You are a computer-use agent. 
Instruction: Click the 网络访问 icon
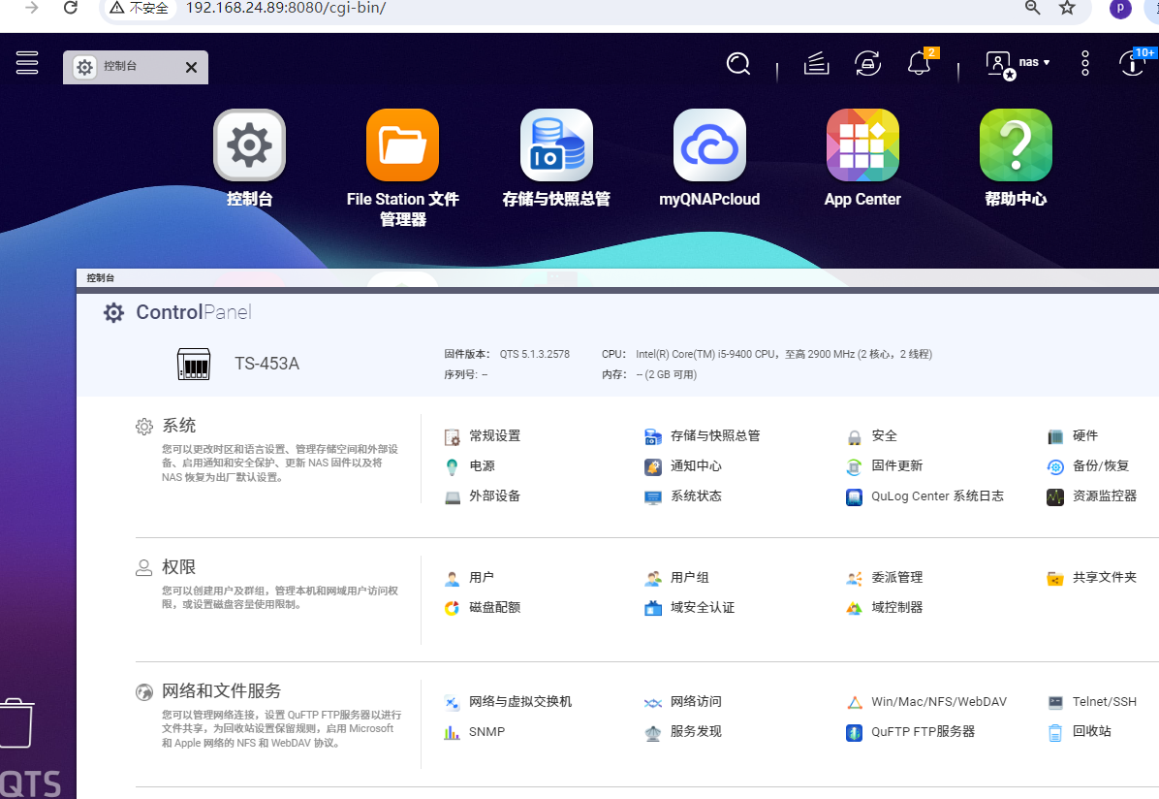[653, 703]
